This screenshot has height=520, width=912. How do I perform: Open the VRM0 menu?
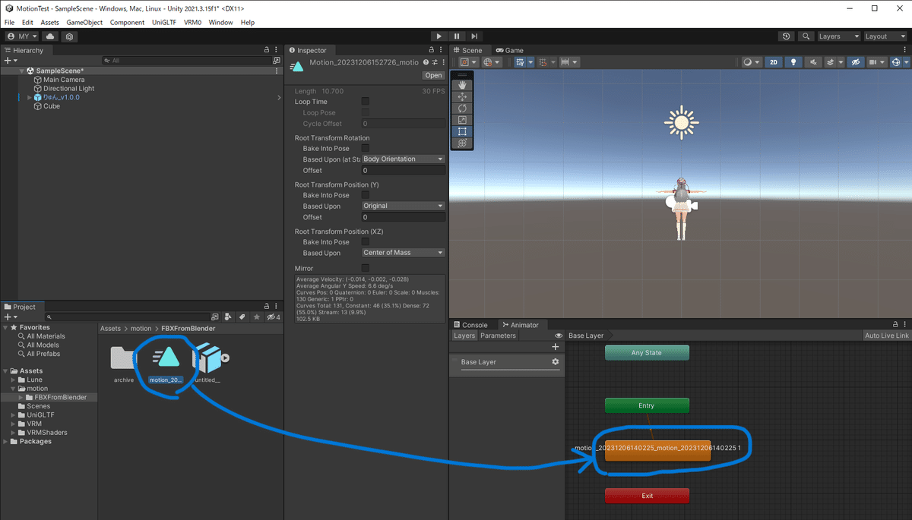pos(192,23)
